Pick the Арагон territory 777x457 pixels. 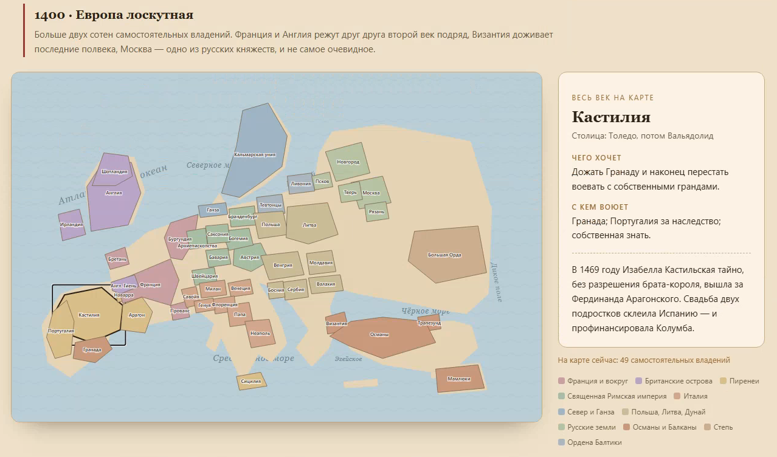(x=137, y=315)
